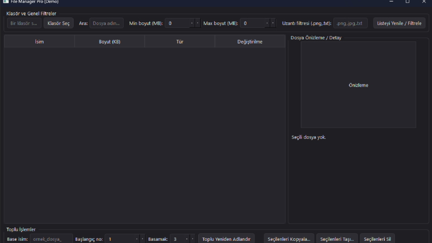The width and height of the screenshot is (432, 243).
Task: Click the Önizleme preview area
Action: [x=358, y=85]
